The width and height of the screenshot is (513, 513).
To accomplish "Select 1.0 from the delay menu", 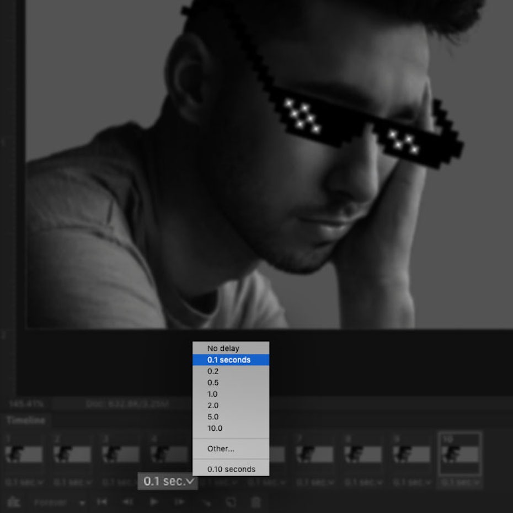I will (x=213, y=394).
